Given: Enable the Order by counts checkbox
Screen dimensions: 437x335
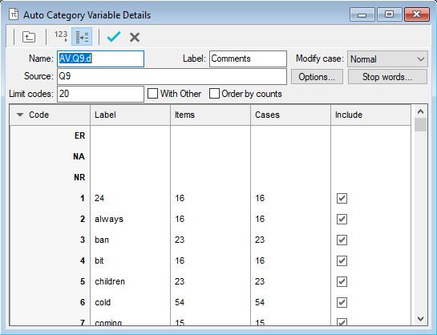Looking at the screenshot, I should (214, 94).
